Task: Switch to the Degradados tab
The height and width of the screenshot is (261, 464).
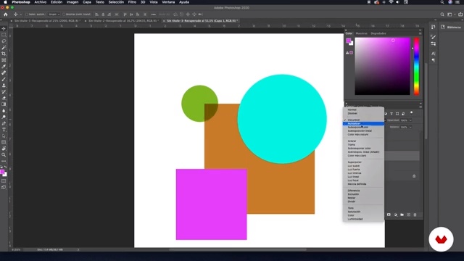Action: point(378,33)
